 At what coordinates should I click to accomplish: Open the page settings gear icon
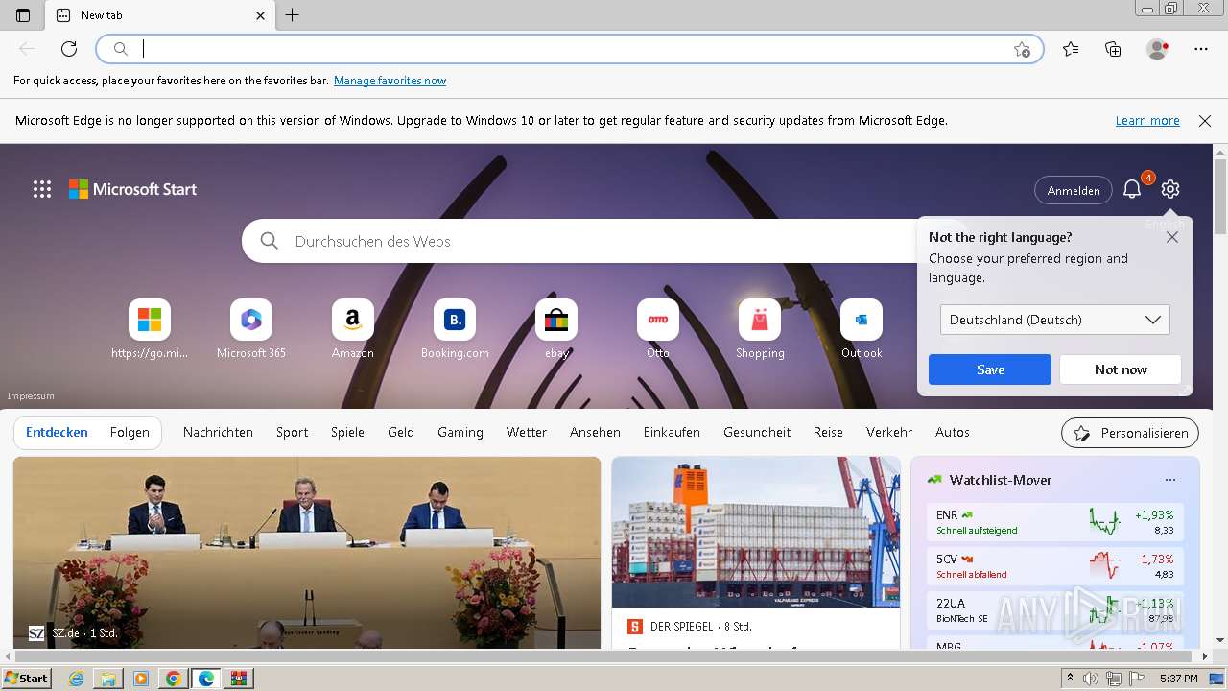pos(1170,189)
